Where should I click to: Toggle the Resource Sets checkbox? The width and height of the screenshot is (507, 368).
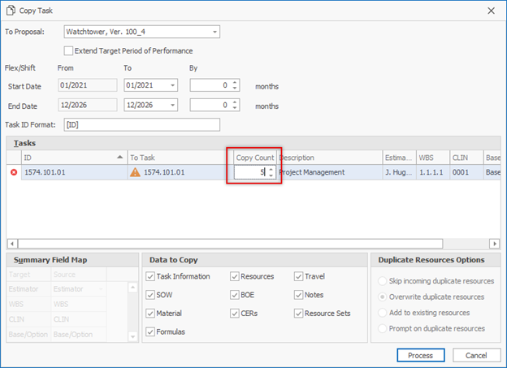click(299, 313)
